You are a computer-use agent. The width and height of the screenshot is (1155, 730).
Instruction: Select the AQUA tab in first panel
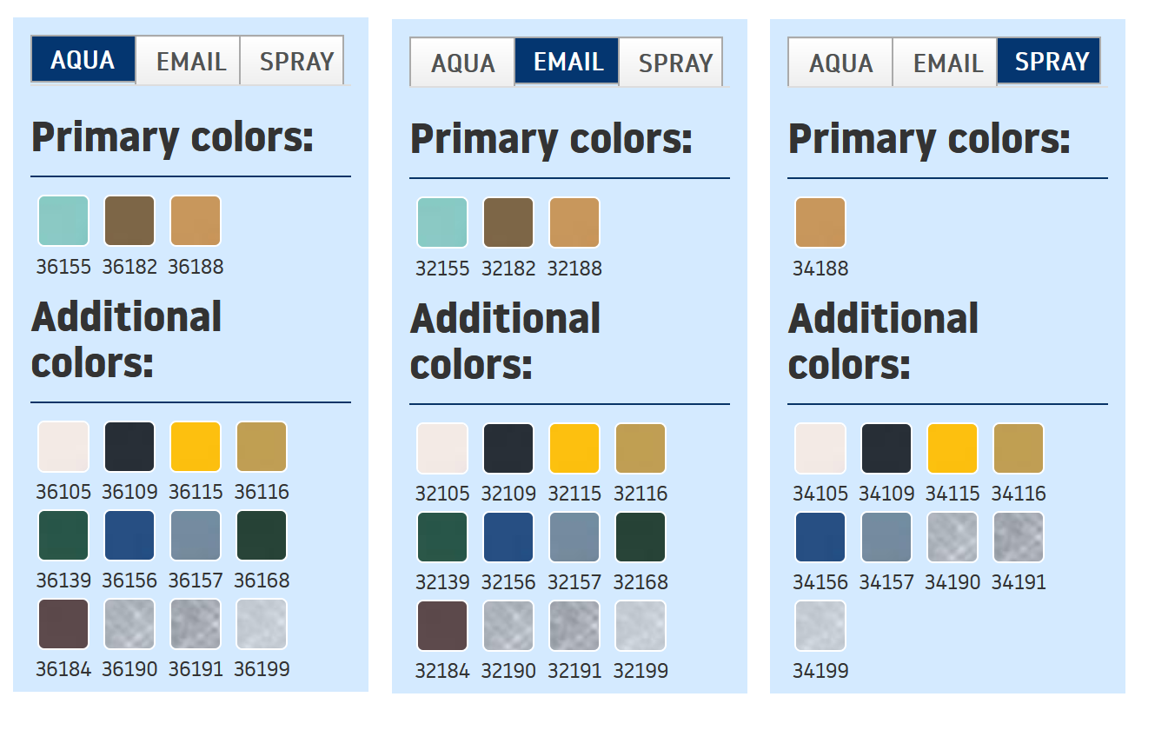83,60
